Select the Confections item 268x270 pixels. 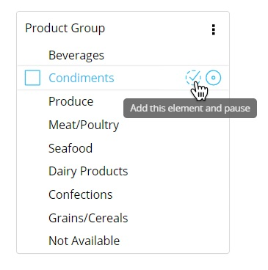pos(81,194)
